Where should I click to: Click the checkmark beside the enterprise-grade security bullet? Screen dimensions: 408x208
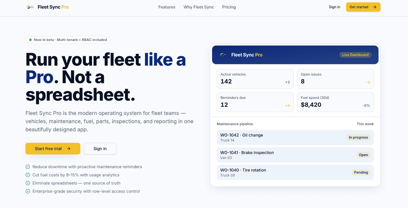coord(28,191)
